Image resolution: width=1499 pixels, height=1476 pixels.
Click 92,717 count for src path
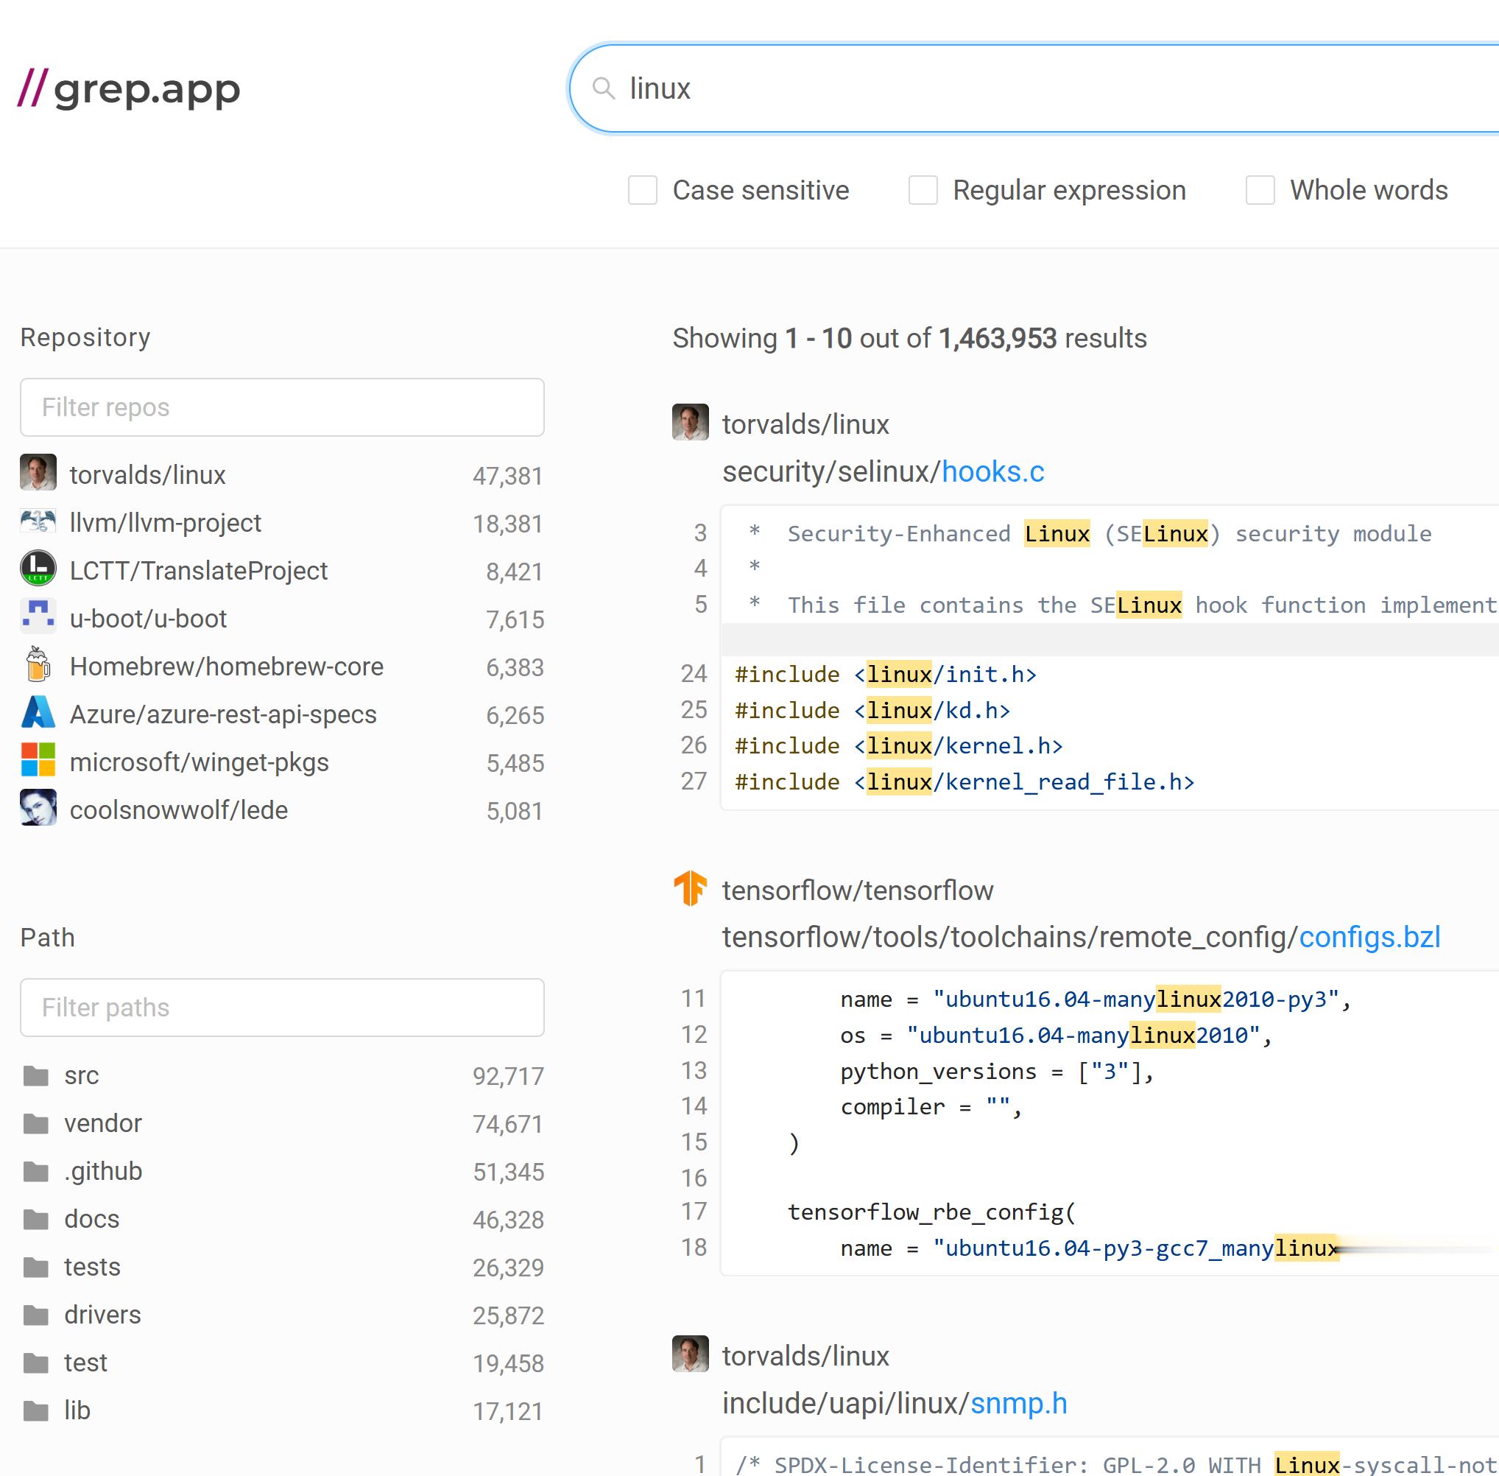[x=508, y=1076]
